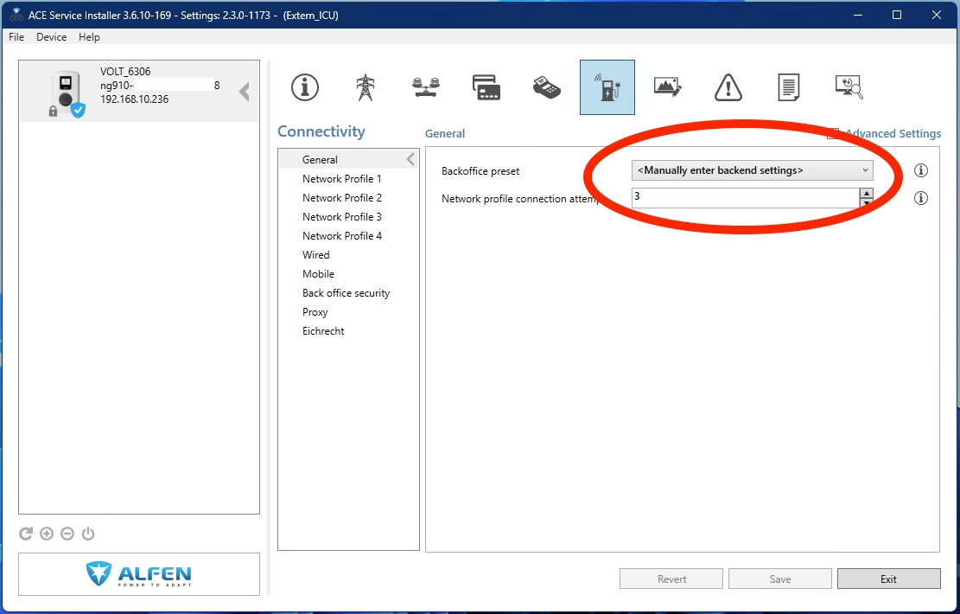
Task: Open the payment terminal settings icon
Action: click(547, 87)
